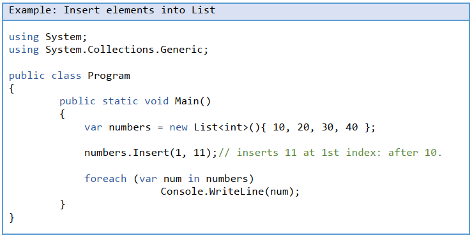Click the 'using System;' line

click(48, 37)
